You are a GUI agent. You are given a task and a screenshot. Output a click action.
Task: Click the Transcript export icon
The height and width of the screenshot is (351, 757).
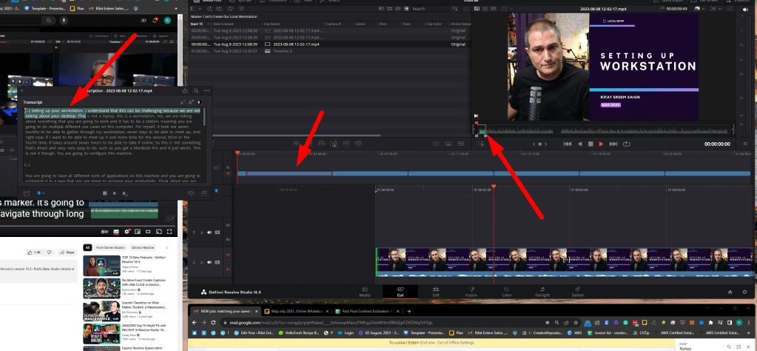(x=185, y=90)
